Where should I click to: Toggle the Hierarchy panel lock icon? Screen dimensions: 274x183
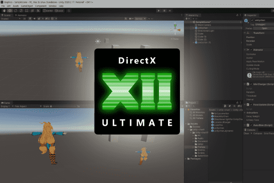pos(237,15)
